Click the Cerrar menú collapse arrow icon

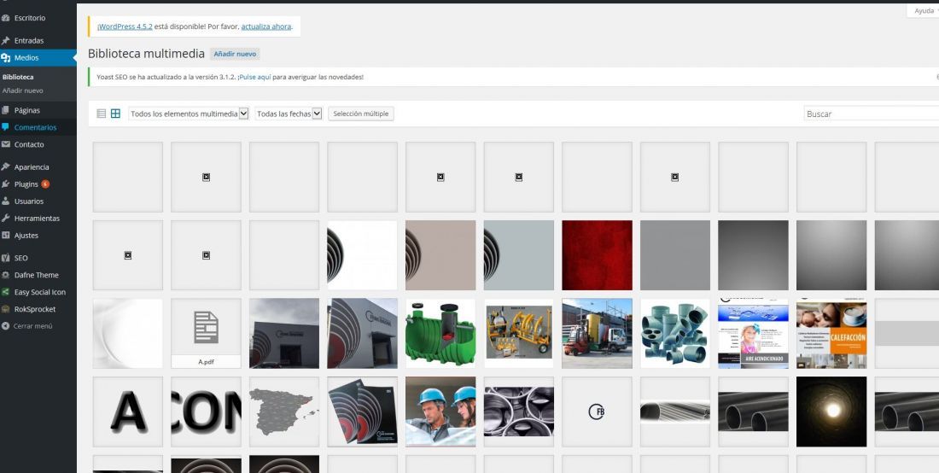point(6,326)
